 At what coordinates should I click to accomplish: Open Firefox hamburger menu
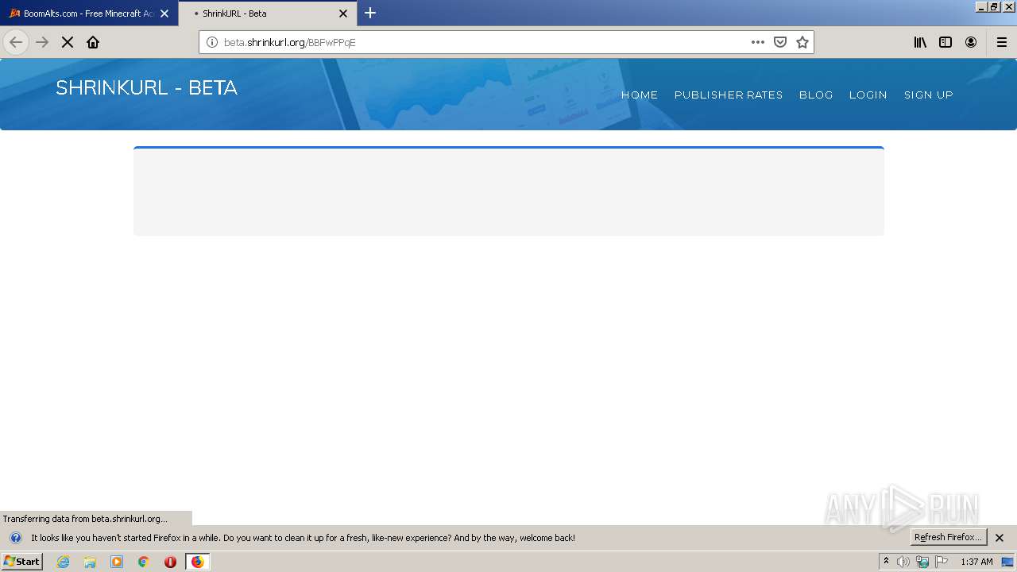tap(1002, 42)
